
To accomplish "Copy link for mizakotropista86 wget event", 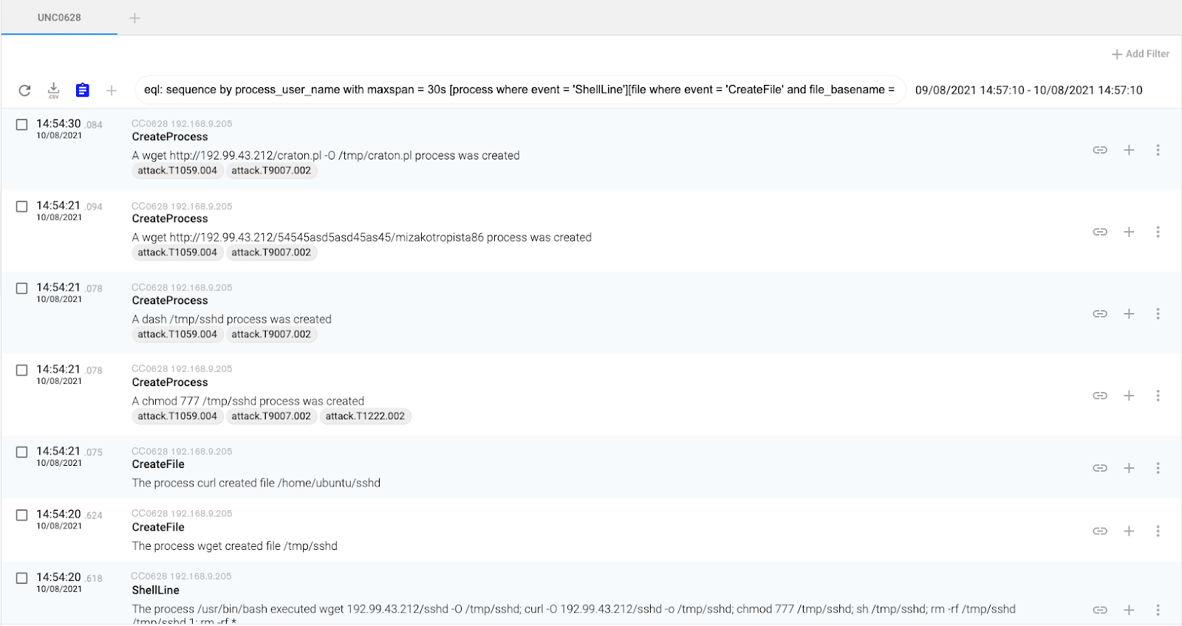I will pos(1100,232).
